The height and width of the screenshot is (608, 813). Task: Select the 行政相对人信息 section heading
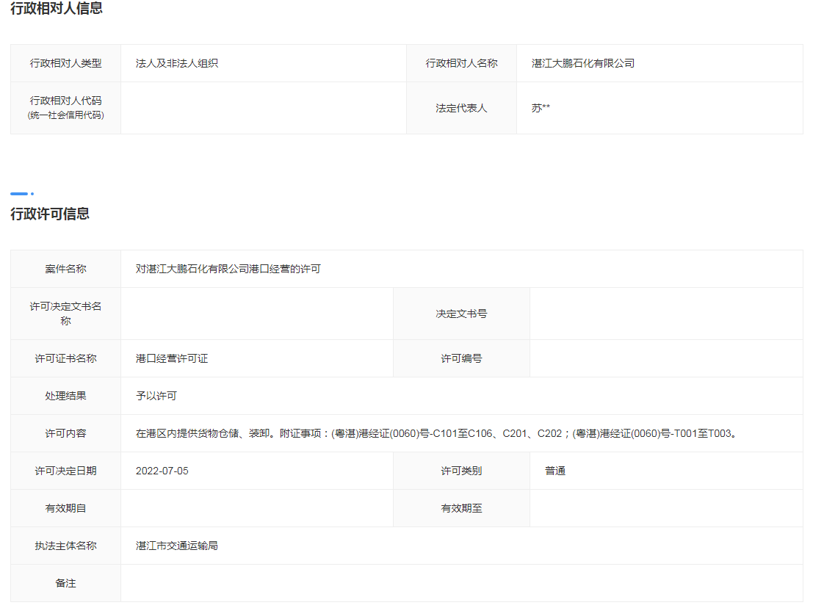click(57, 8)
